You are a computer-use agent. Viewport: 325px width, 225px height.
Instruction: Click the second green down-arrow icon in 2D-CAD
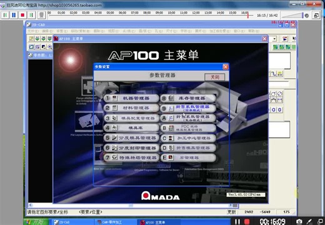click(x=43, y=38)
